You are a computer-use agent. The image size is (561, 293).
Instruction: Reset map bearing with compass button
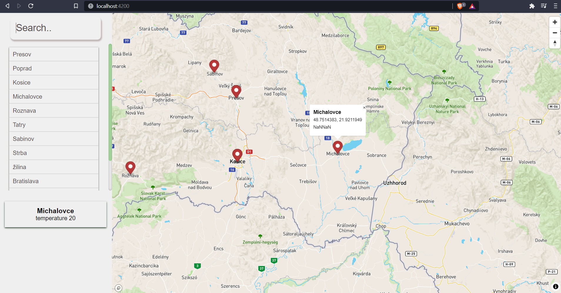[555, 43]
